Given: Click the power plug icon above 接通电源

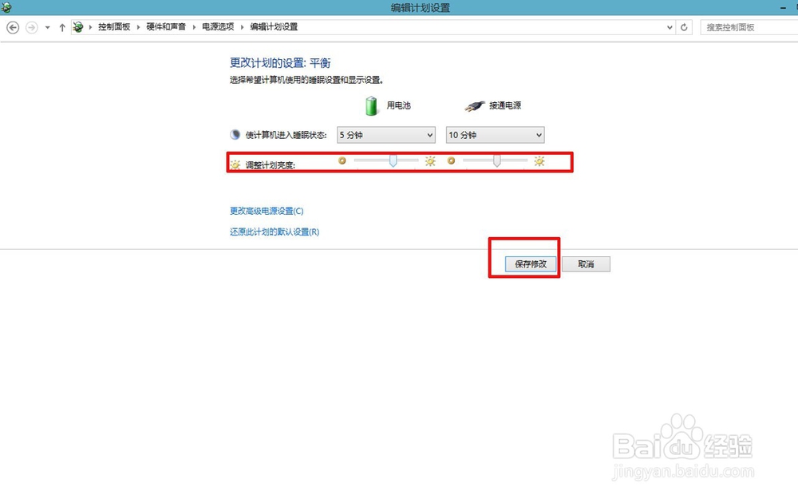Looking at the screenshot, I should tap(474, 105).
